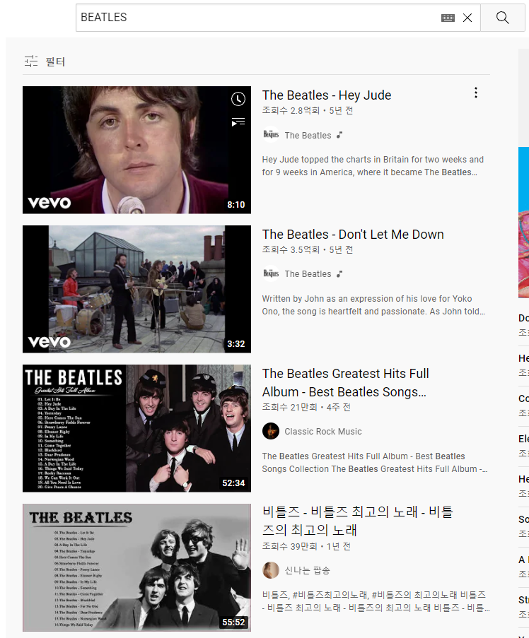Image resolution: width=529 pixels, height=638 pixels.
Task: Play the Hey Jude video thumbnail
Action: pyautogui.click(x=136, y=150)
